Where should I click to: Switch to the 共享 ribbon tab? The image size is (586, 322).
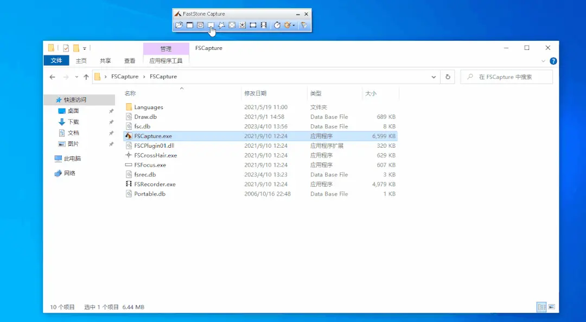105,61
